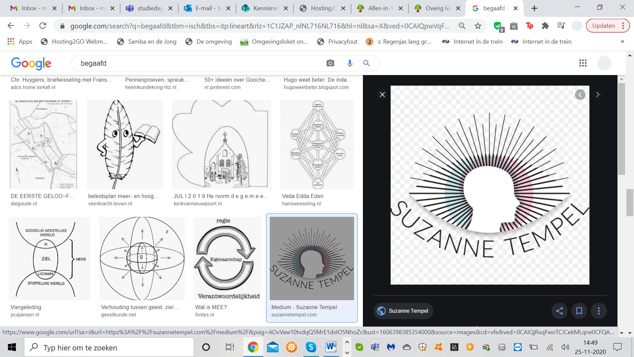The width and height of the screenshot is (634, 357).
Task: Show hidden system tray icons
Action: point(347,343)
